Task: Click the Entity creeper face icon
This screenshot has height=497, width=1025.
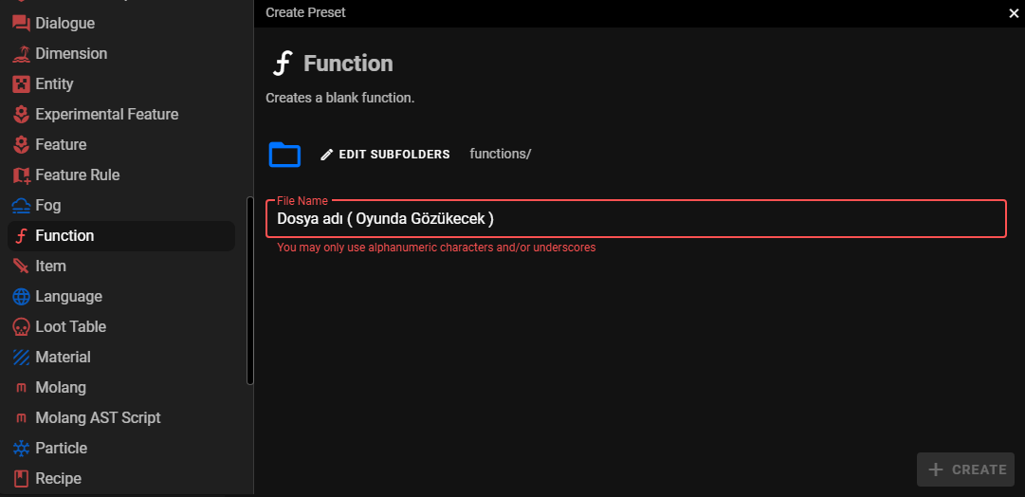Action: [x=21, y=84]
